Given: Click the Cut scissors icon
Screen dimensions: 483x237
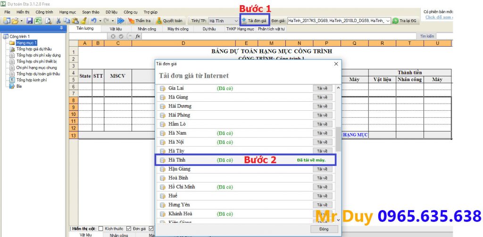Looking at the screenshot, I should point(58,21).
